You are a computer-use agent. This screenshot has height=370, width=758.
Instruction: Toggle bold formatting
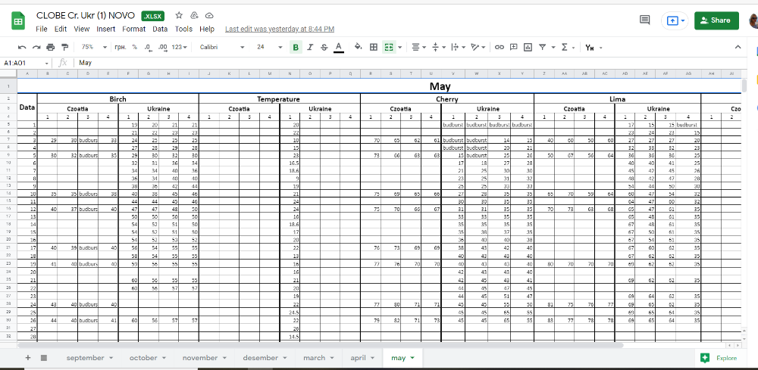(x=297, y=47)
